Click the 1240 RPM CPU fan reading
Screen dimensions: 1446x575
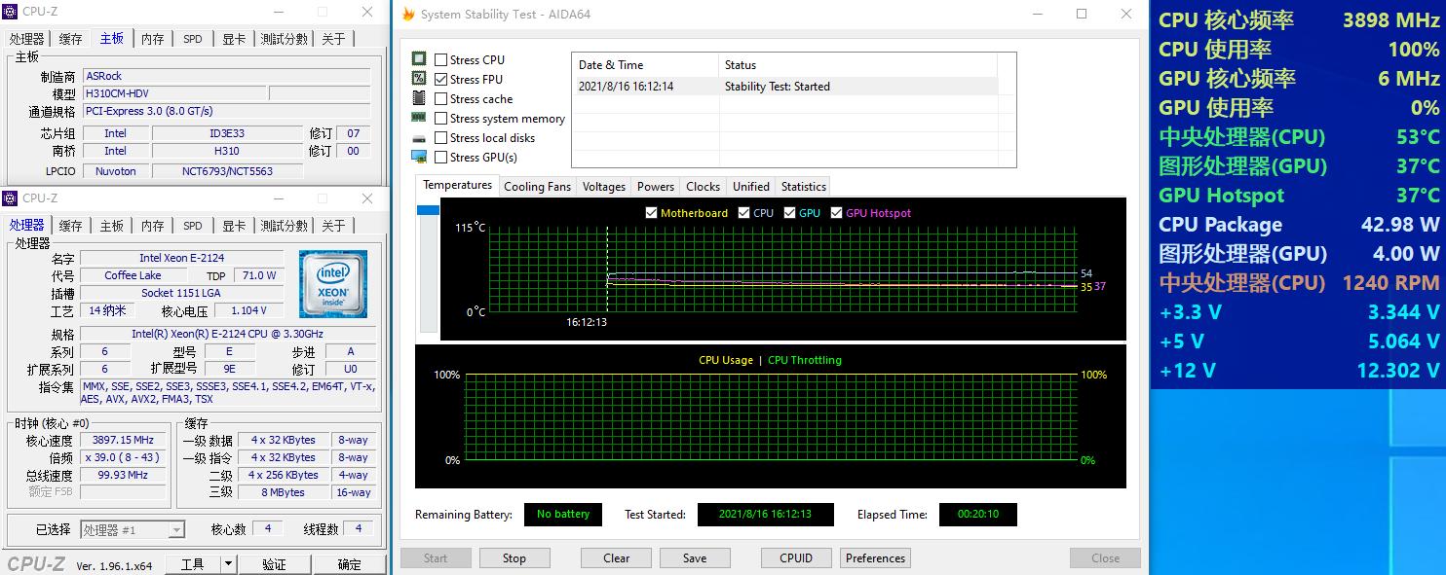[1299, 283]
